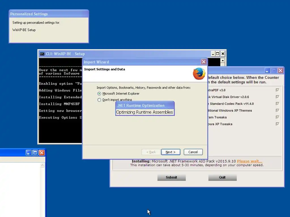Click the Submit button in installer window
Screen dimensions: 290x217
click(x=171, y=177)
